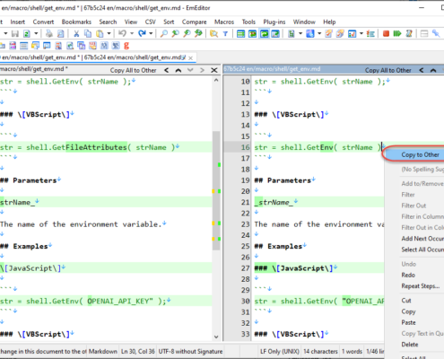The width and height of the screenshot is (444, 359).
Task: Choose Repeat Steps... in context menu
Action: point(421,286)
